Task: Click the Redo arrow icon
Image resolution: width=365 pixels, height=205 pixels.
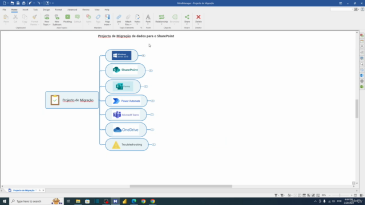Action: point(38,3)
